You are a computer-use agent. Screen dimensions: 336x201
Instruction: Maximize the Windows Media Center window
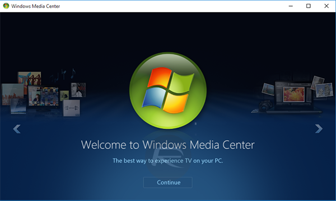(x=309, y=6)
